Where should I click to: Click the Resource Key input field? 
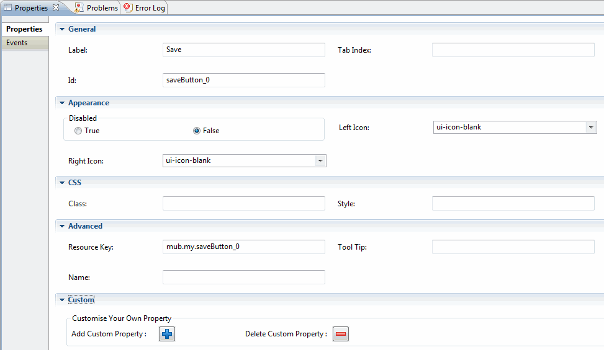[x=244, y=247]
